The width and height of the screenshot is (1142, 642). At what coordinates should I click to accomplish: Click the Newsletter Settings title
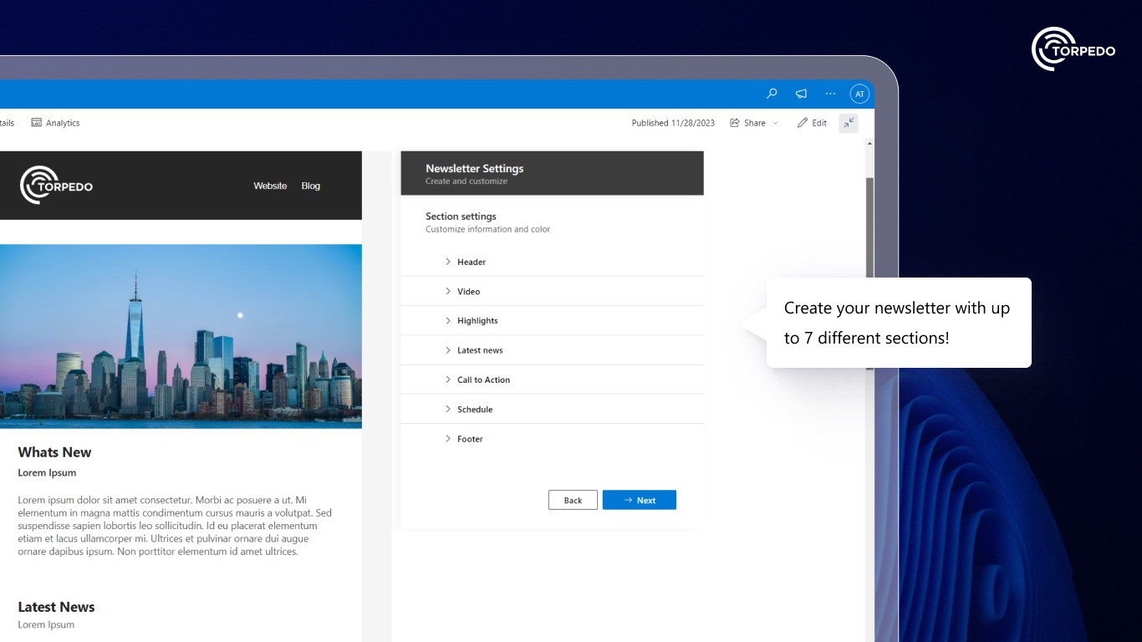[474, 168]
